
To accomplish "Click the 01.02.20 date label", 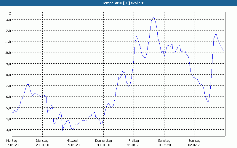I will (164, 145).
